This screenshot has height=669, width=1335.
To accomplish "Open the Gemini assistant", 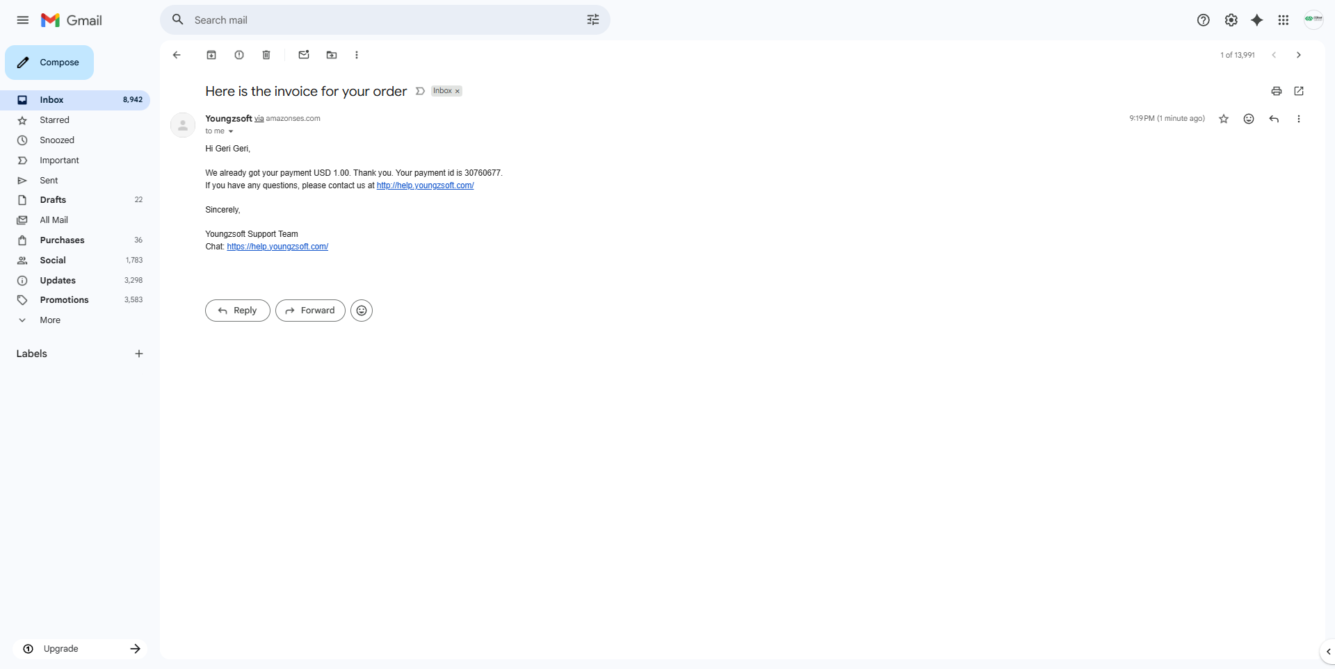I will (1257, 20).
